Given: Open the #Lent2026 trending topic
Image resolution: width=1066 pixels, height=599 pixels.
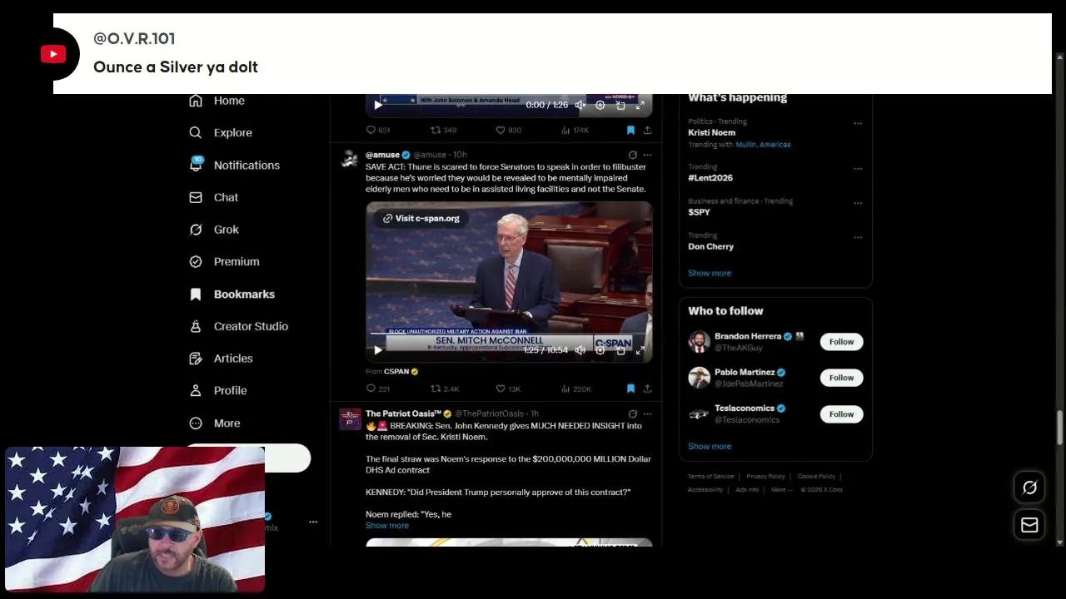Looking at the screenshot, I should point(710,177).
